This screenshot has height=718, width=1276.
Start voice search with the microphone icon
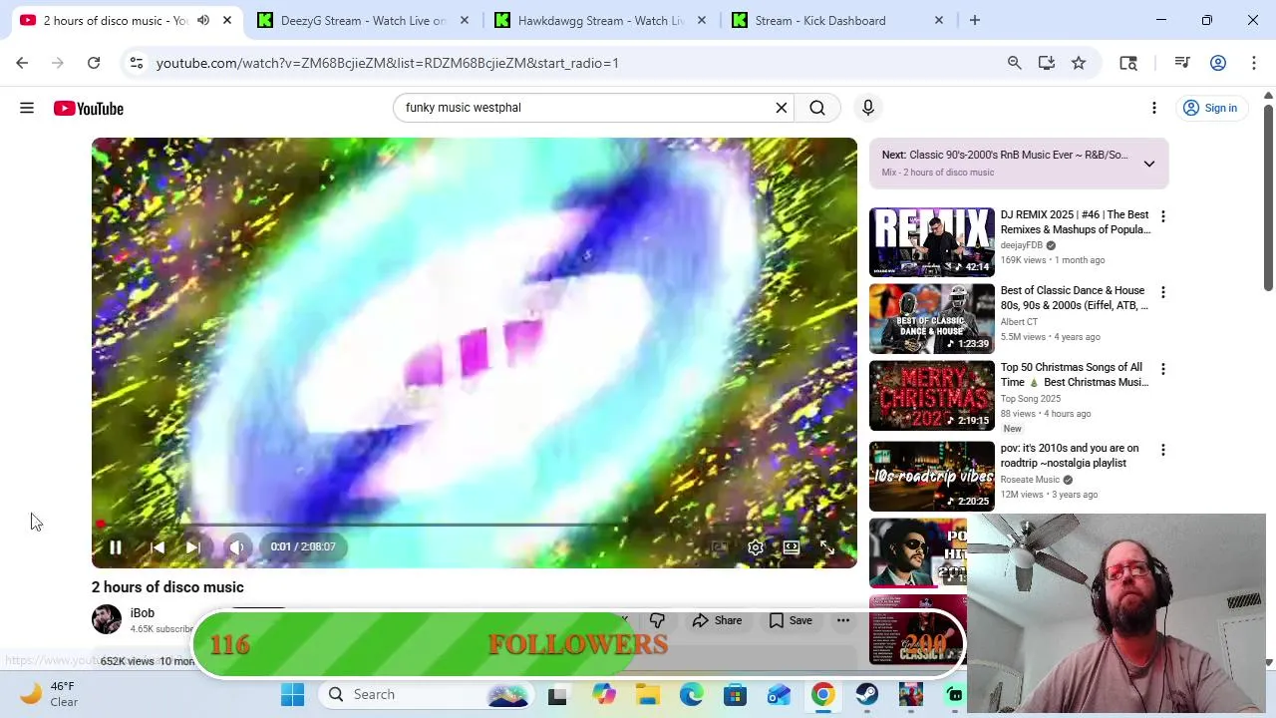click(868, 108)
